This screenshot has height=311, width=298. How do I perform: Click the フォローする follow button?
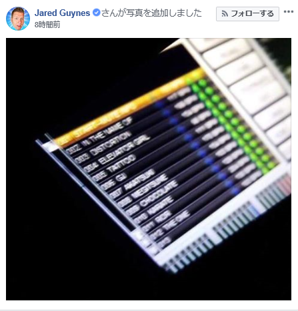click(247, 14)
